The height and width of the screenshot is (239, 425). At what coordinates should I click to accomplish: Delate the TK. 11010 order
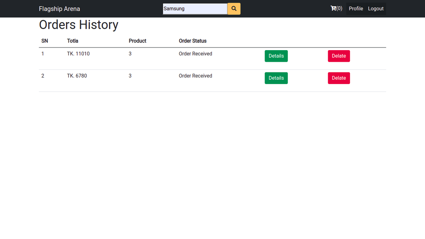coord(339,56)
